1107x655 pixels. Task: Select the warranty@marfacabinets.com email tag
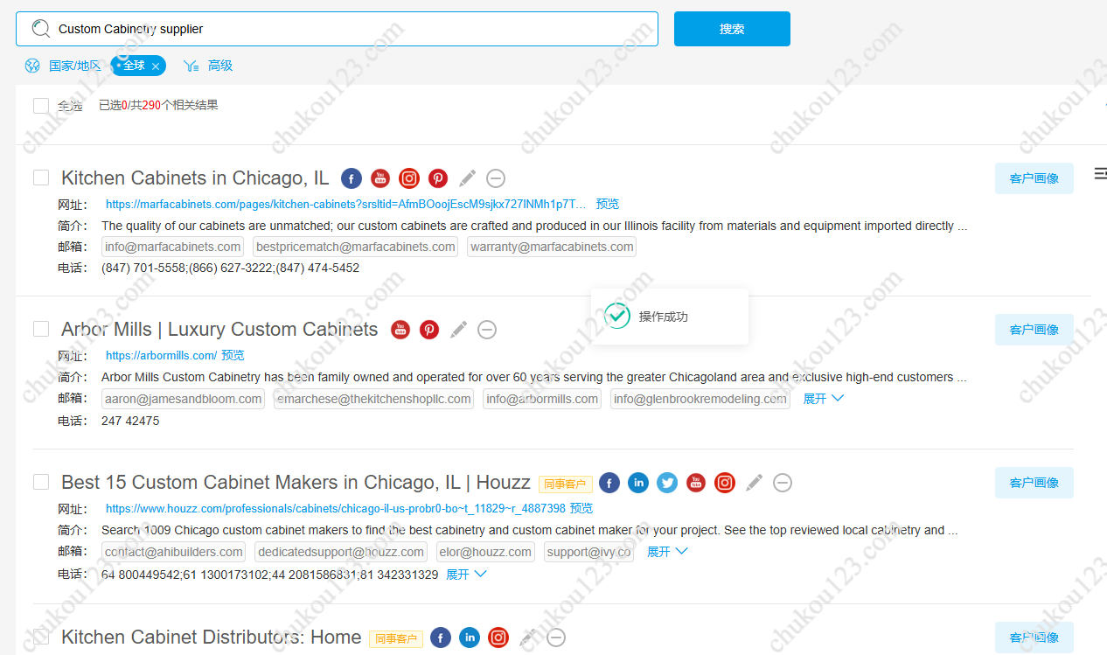pos(552,247)
